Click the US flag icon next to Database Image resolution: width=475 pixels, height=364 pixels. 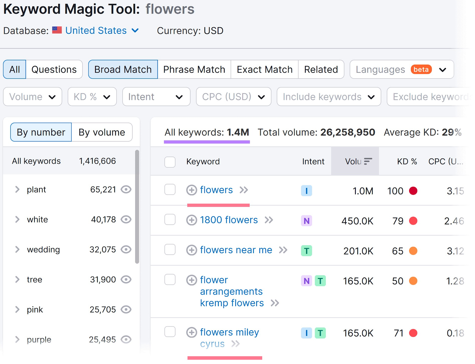click(x=57, y=30)
